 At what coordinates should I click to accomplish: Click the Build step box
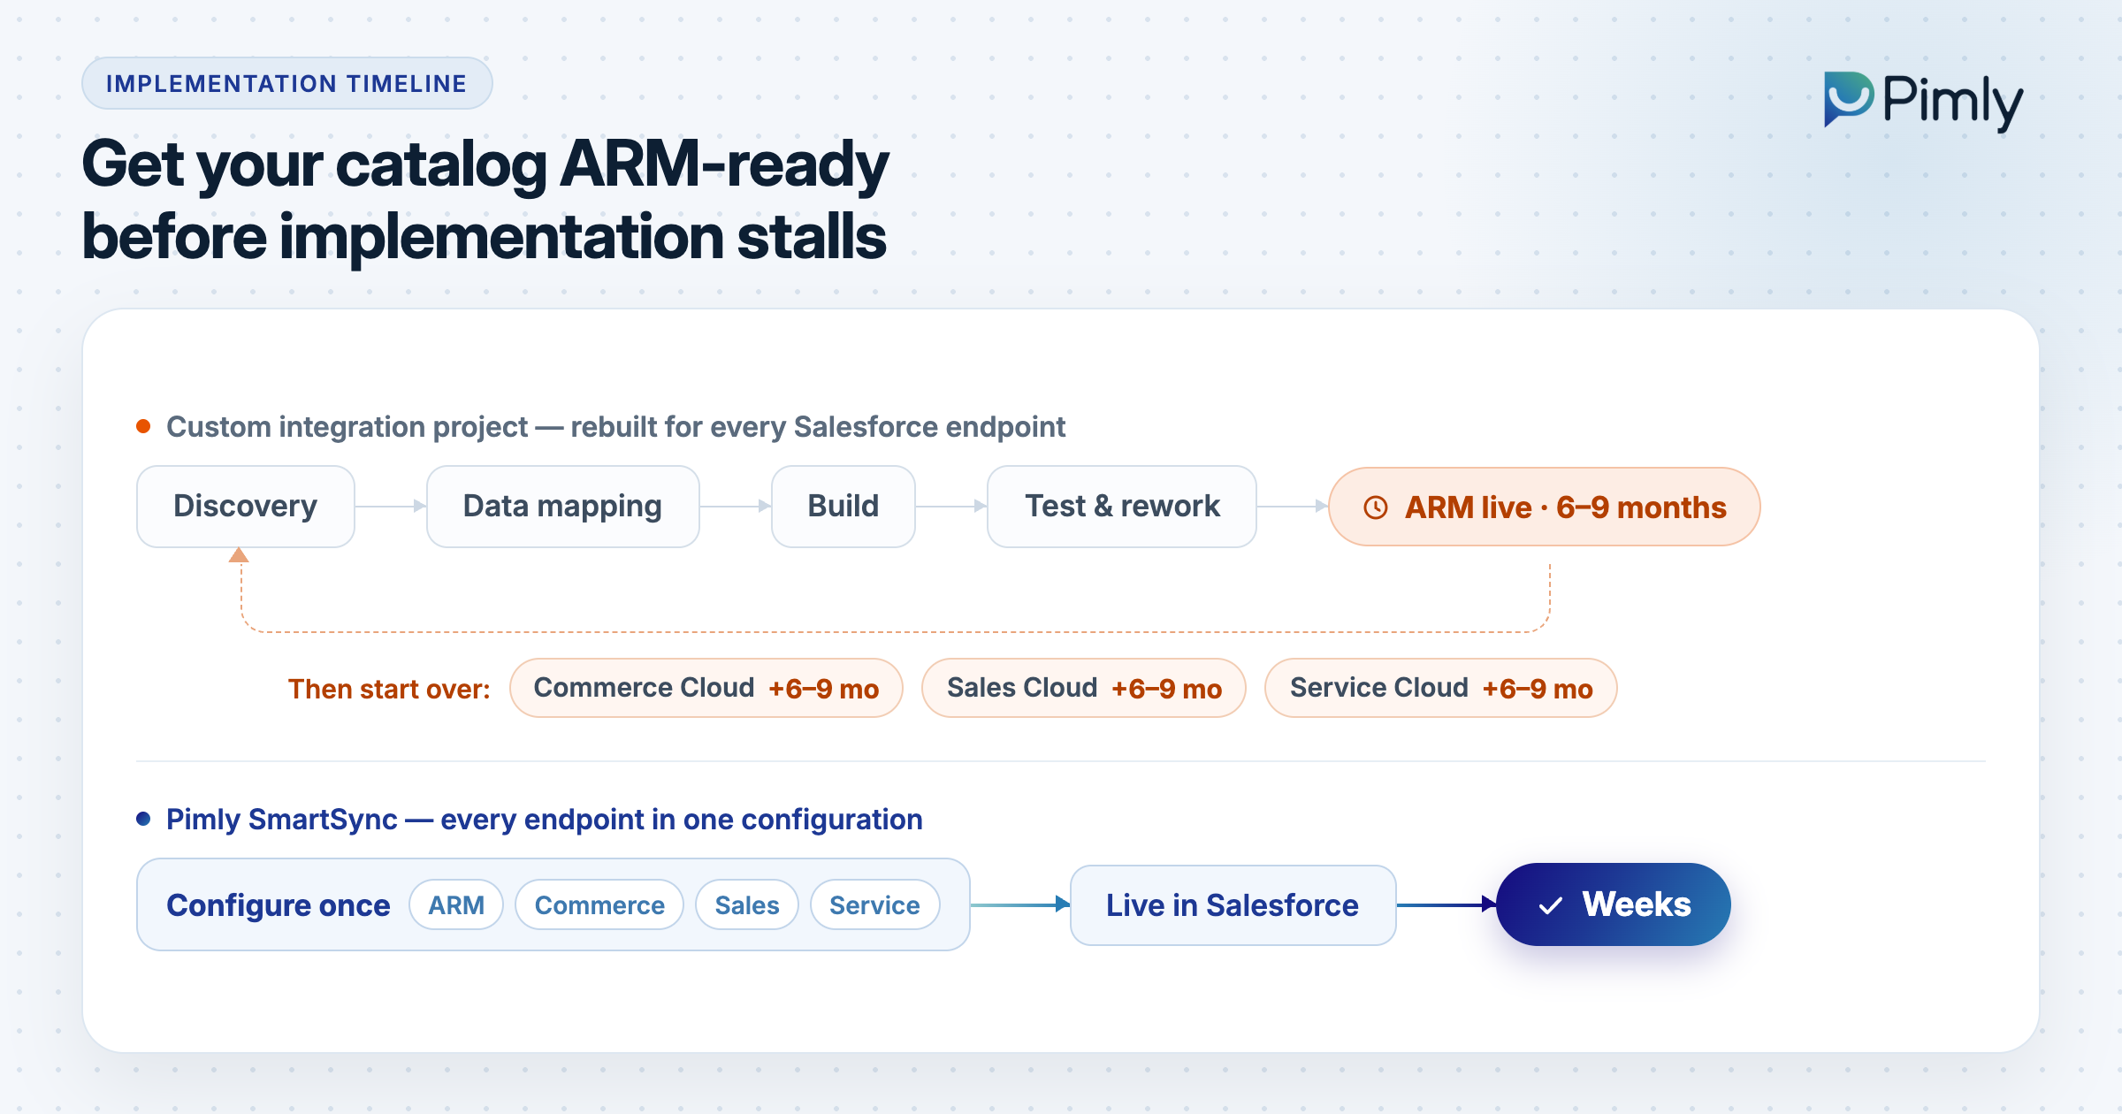(843, 507)
